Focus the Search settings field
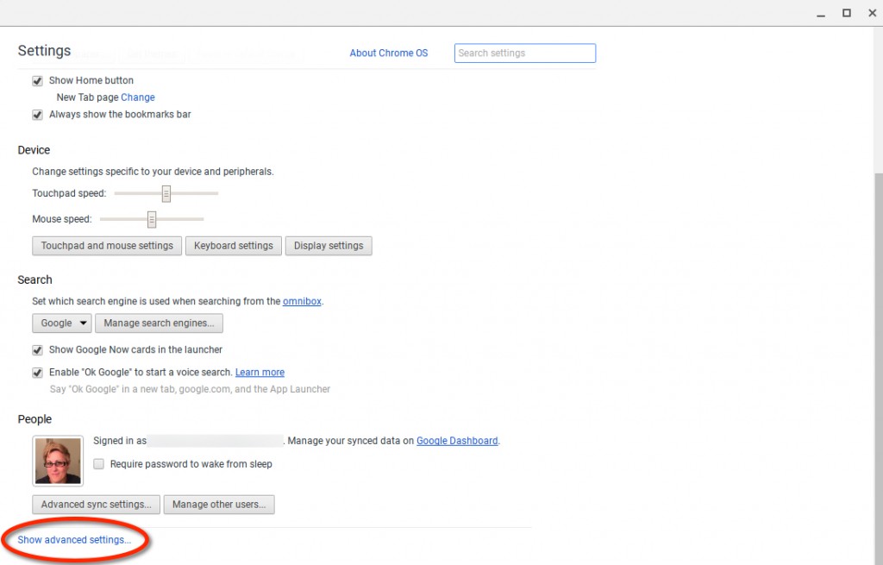The image size is (883, 565). click(x=525, y=53)
